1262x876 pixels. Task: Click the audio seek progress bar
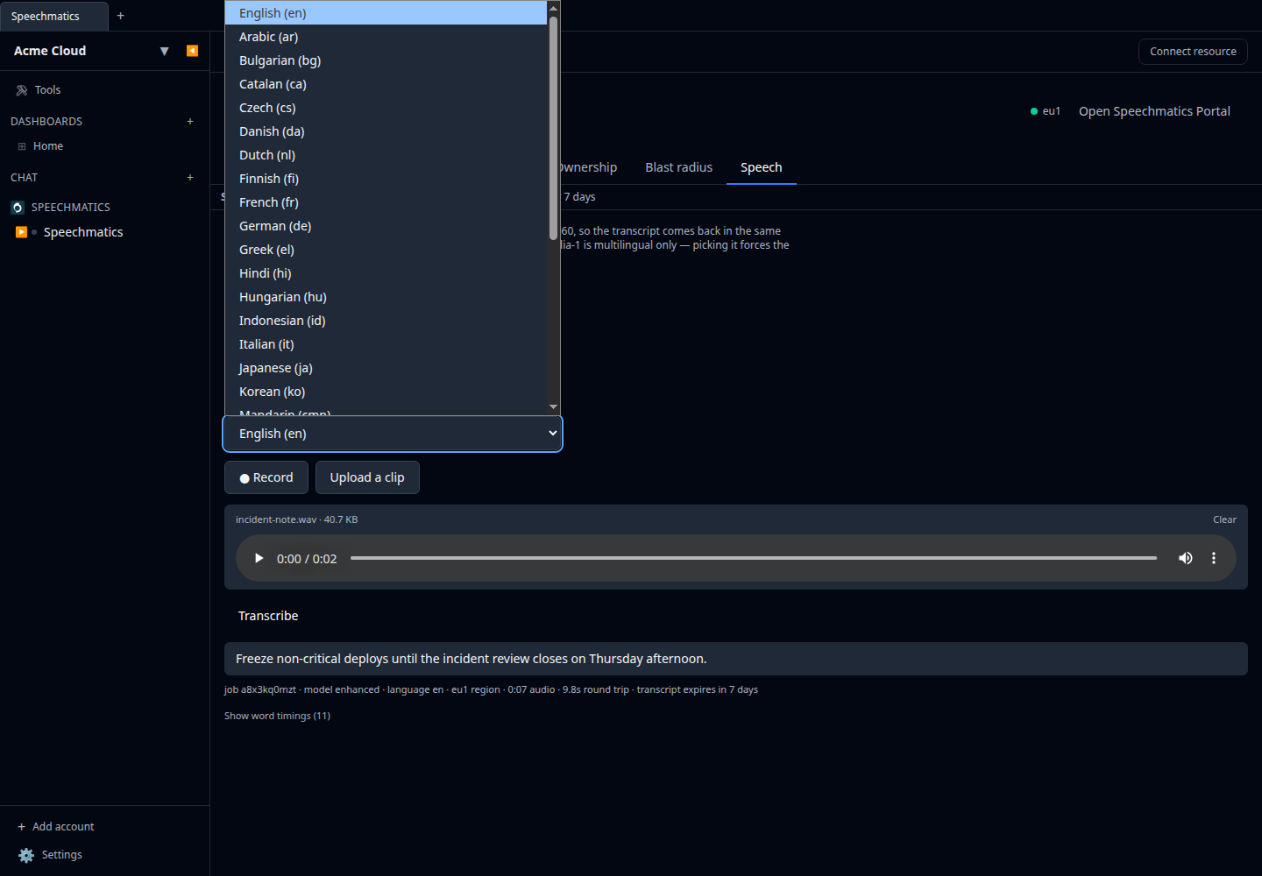(754, 558)
